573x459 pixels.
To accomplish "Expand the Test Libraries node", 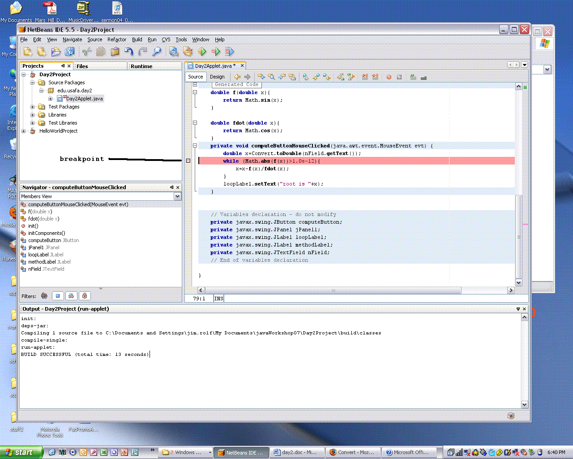I will point(33,123).
